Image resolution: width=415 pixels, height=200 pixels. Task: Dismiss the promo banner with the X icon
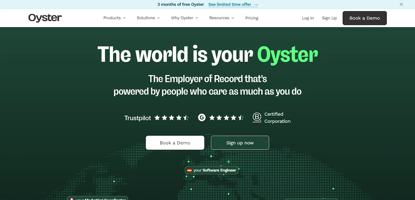tap(401, 4)
